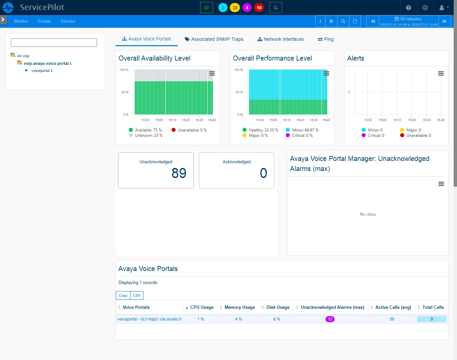
Task: Click the cyan alert badge showing 3
Action: pos(223,8)
